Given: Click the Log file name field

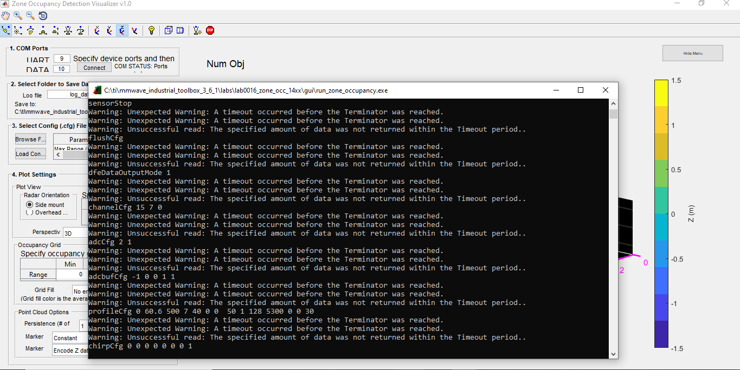Looking at the screenshot, I should (68, 94).
